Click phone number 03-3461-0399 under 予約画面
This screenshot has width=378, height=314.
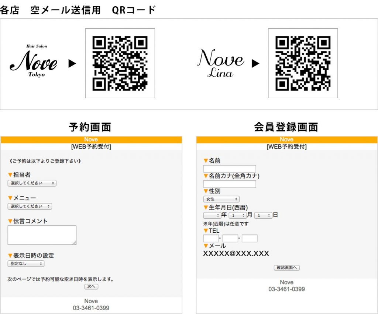(91, 308)
